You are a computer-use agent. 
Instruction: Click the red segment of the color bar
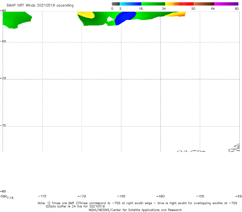(x=188, y=4)
